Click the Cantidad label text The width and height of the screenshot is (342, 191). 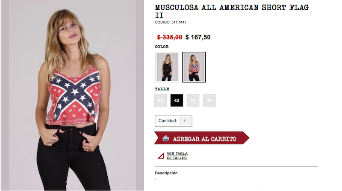coord(168,121)
